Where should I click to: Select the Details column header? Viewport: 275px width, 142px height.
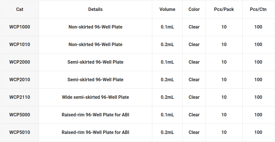[95, 10]
